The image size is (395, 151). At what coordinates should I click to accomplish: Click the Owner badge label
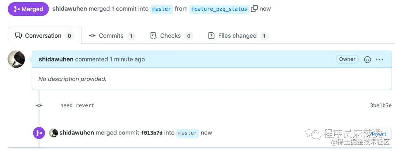pos(347,59)
